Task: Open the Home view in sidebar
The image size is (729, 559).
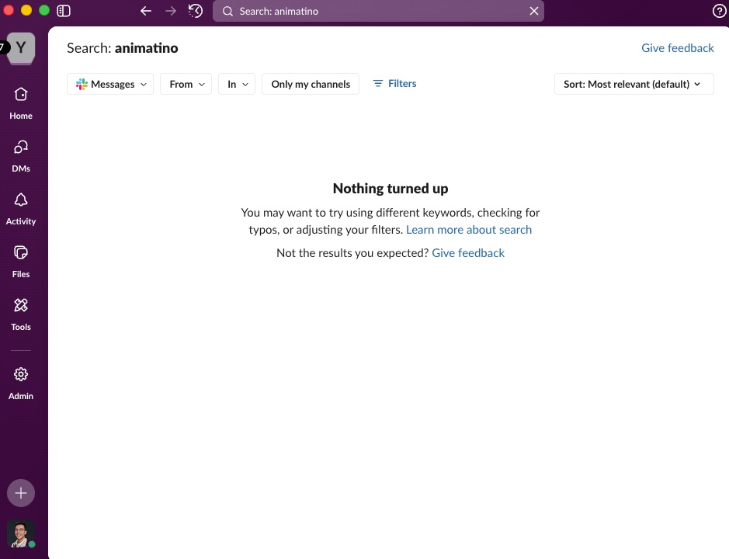Action: click(21, 103)
